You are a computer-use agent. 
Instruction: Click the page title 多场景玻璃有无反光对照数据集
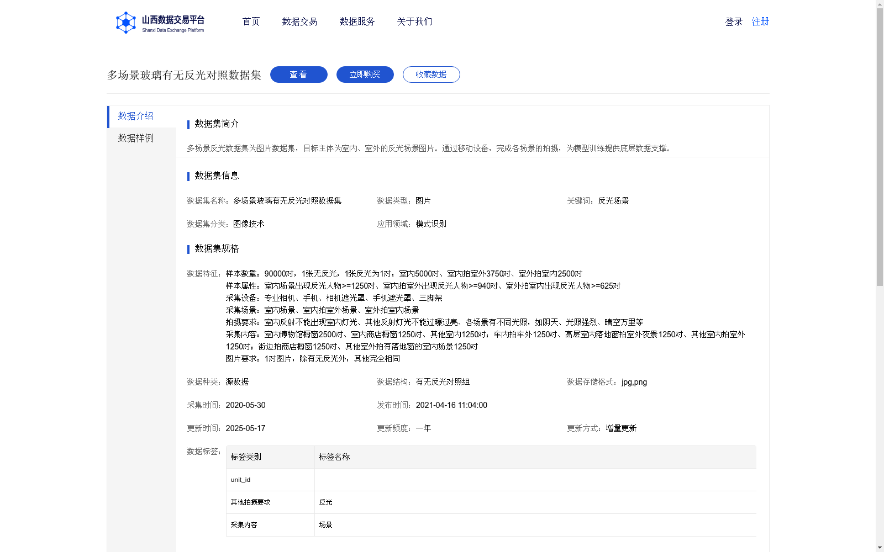pyautogui.click(x=184, y=75)
